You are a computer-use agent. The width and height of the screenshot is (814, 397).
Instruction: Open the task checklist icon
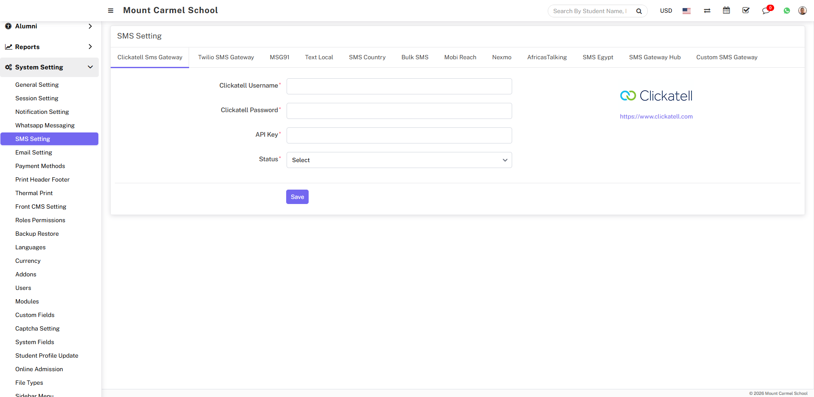coord(746,11)
